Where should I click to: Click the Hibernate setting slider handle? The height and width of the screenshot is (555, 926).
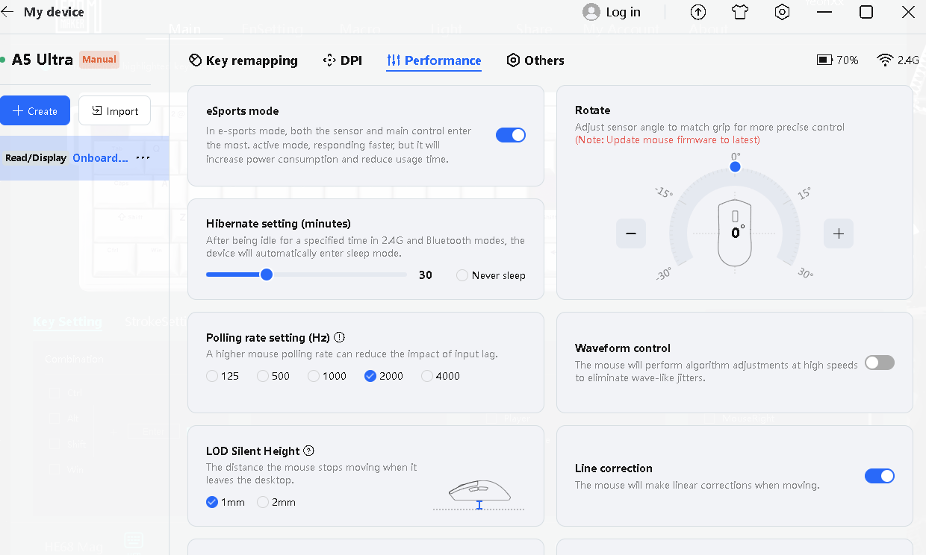point(266,275)
